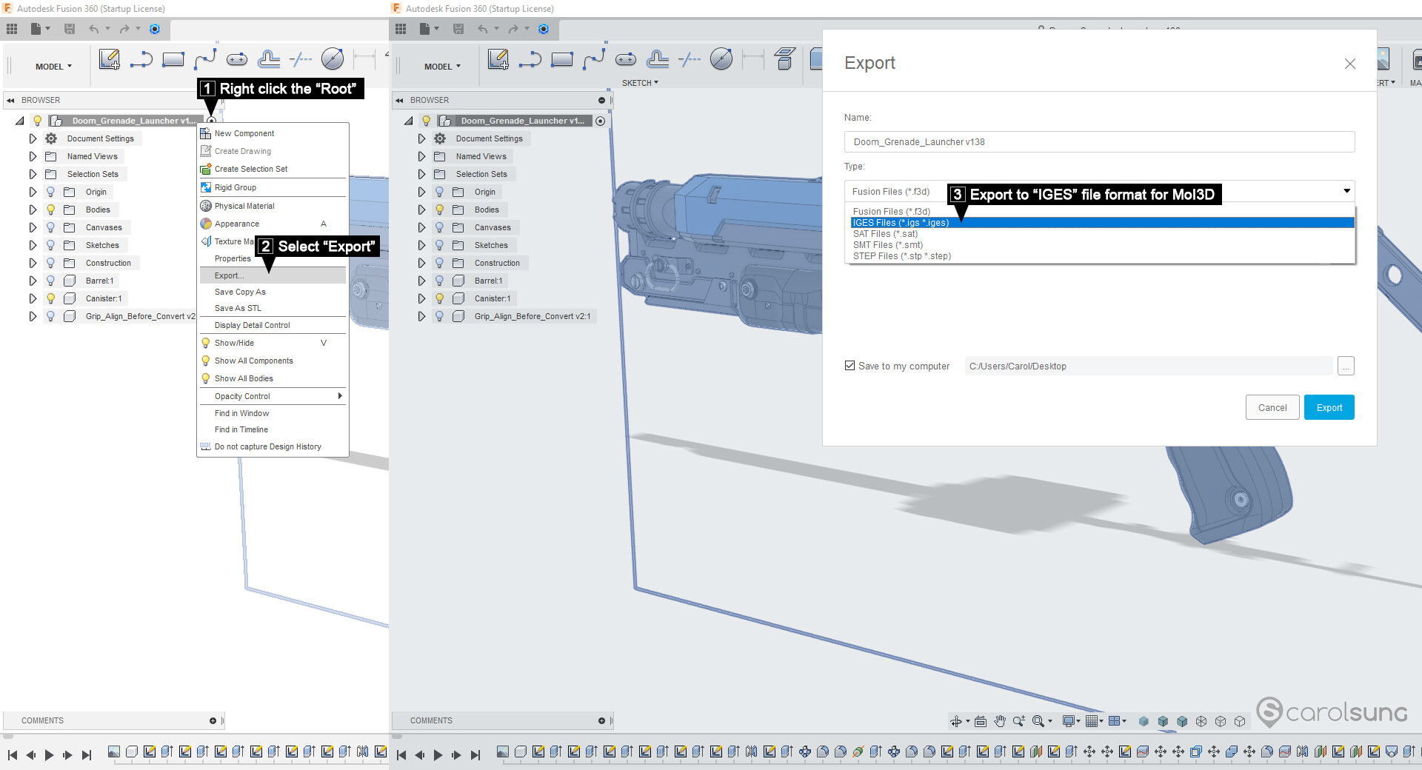This screenshot has width=1422, height=770.
Task: Open the export Type dropdown arrow
Action: point(1346,191)
